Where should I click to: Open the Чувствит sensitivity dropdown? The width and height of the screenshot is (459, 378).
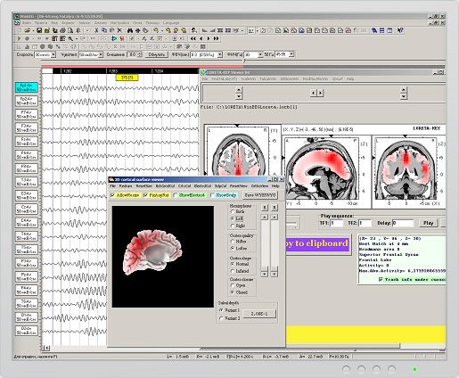[101, 54]
